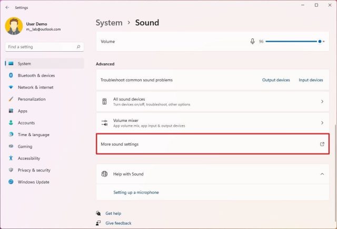Collapse the Help with Sound section

point(322,174)
